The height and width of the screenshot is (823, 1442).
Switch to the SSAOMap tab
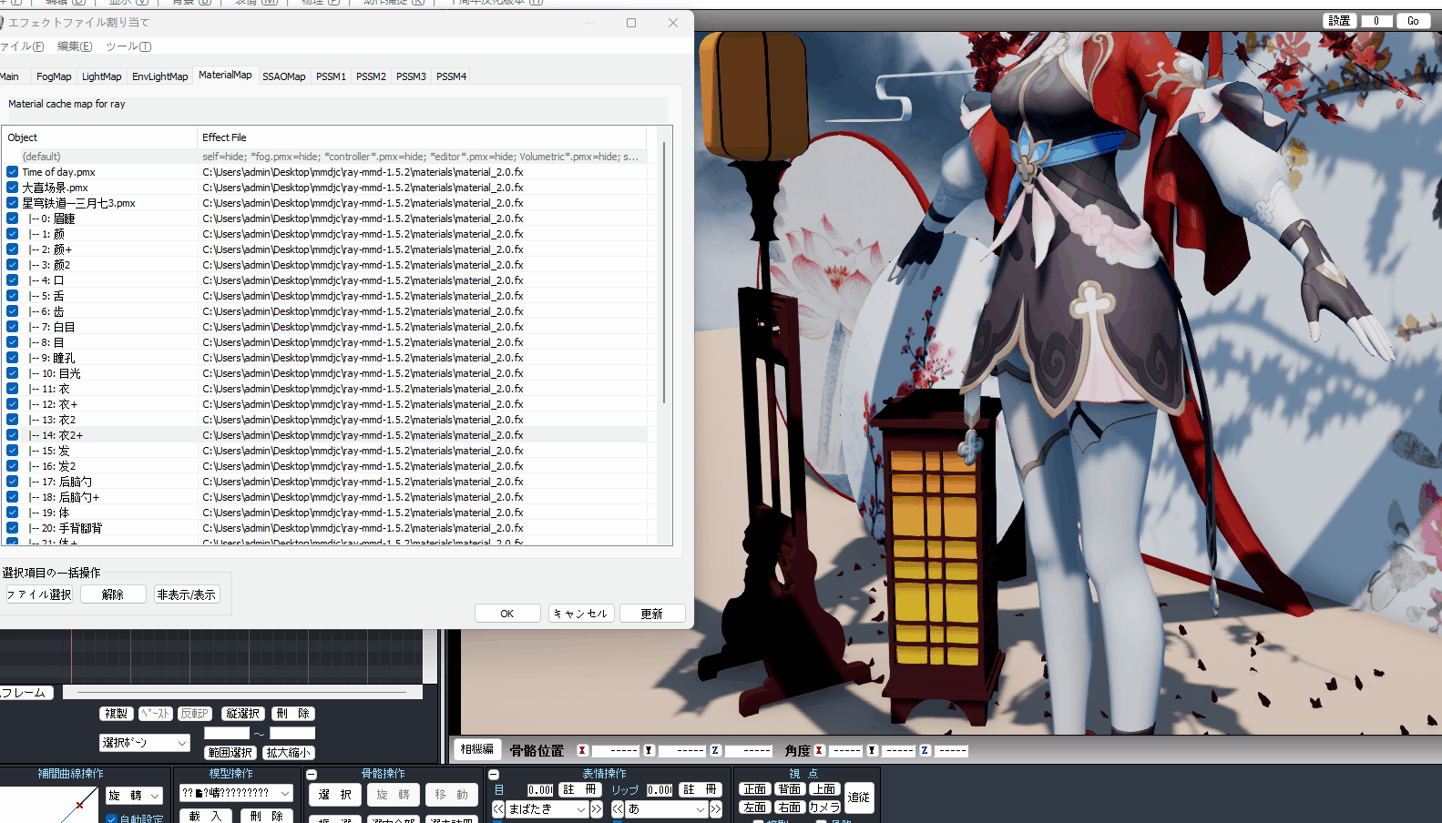point(284,76)
